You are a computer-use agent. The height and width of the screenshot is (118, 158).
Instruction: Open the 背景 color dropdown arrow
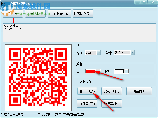(x=126, y=71)
